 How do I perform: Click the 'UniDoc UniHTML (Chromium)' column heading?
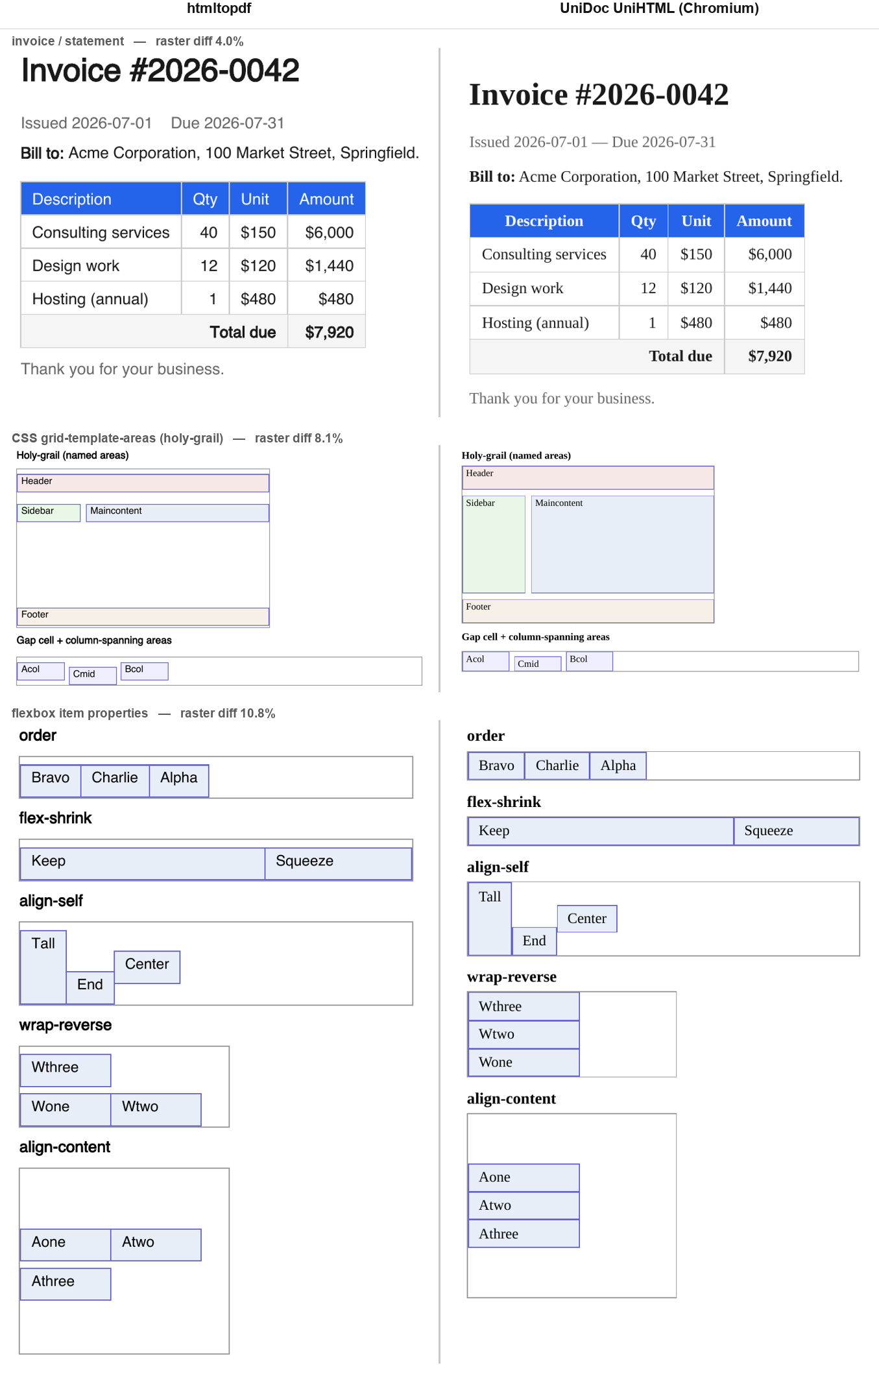[659, 8]
